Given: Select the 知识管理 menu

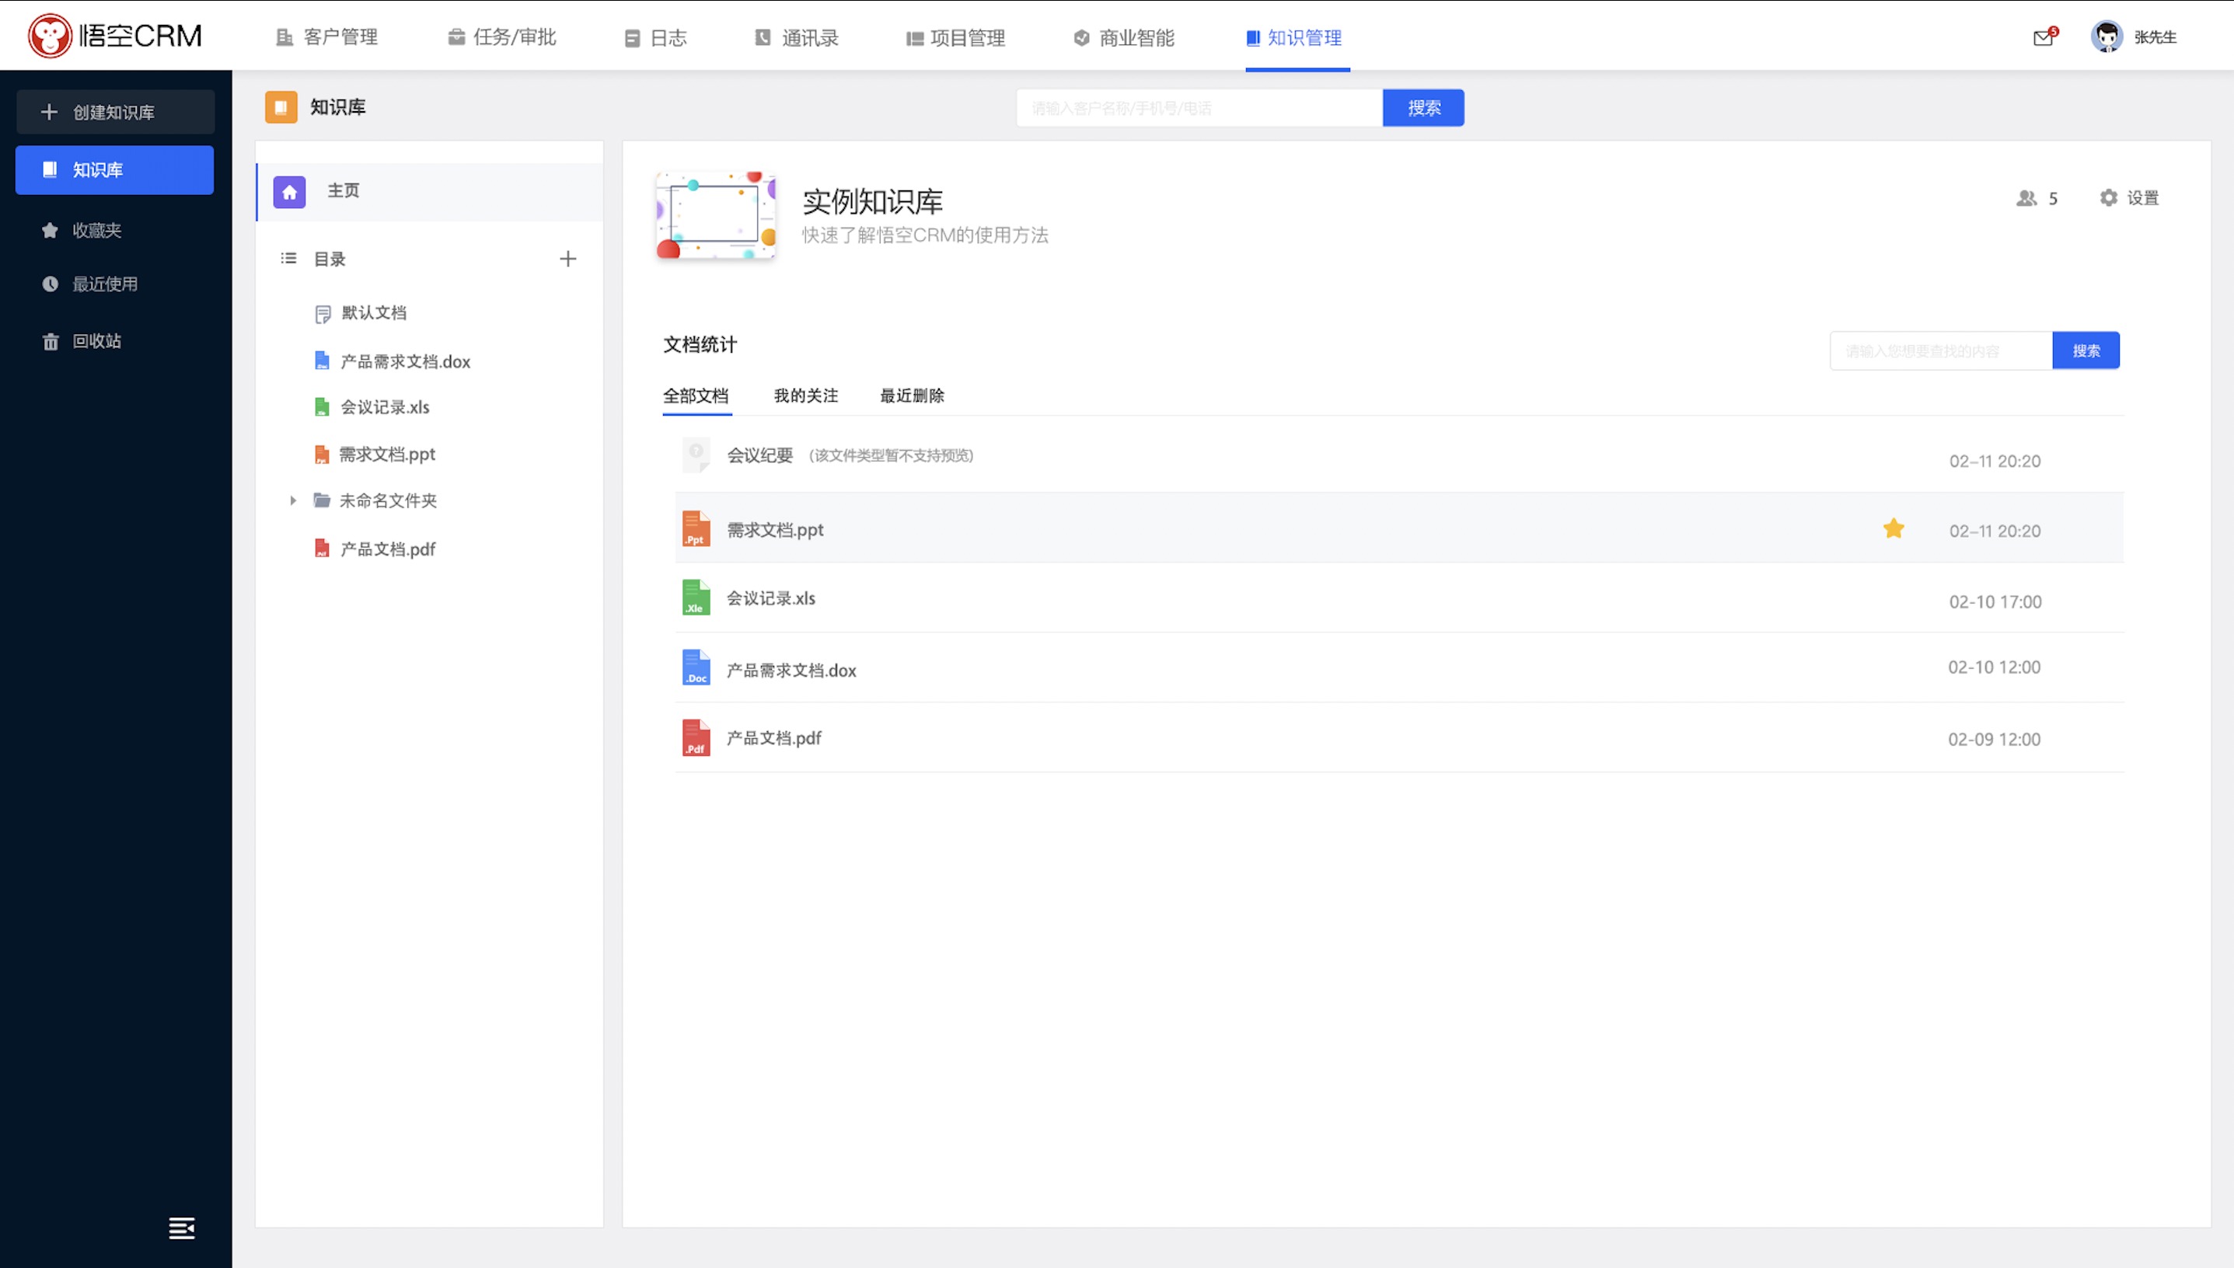Looking at the screenshot, I should [1295, 37].
